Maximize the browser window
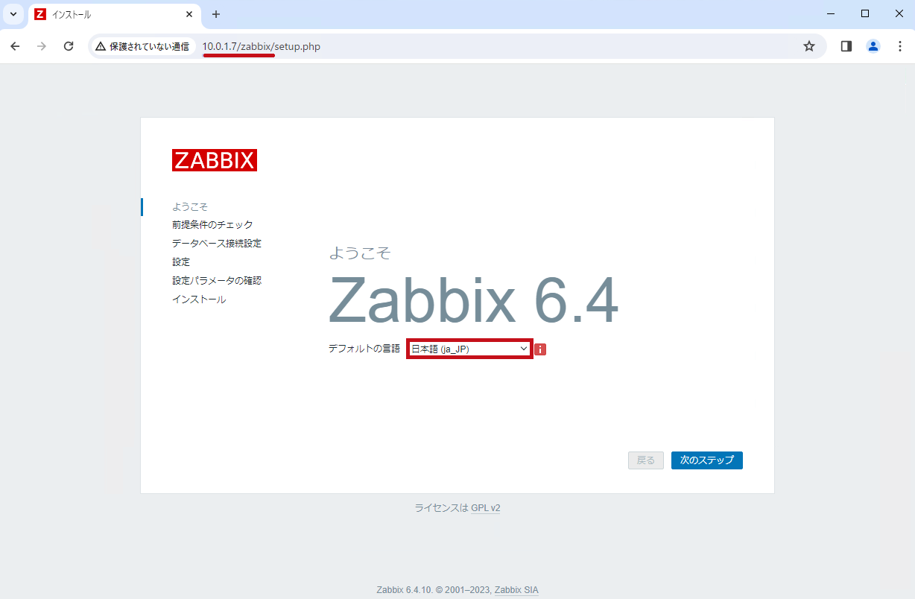 tap(865, 13)
